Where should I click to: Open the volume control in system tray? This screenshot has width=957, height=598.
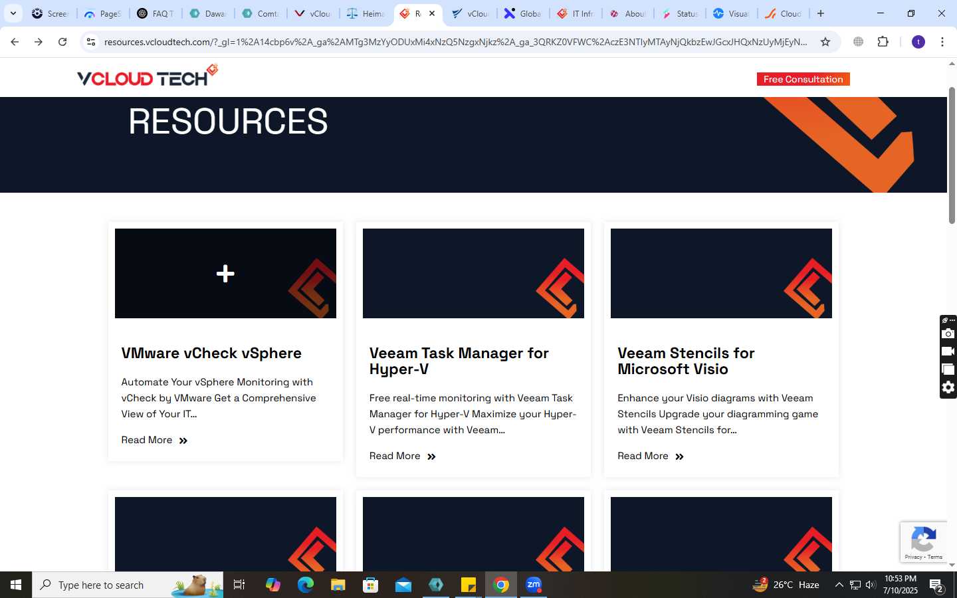[871, 585]
